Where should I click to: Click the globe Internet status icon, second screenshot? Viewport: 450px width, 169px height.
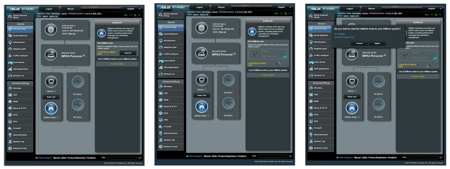point(201,28)
